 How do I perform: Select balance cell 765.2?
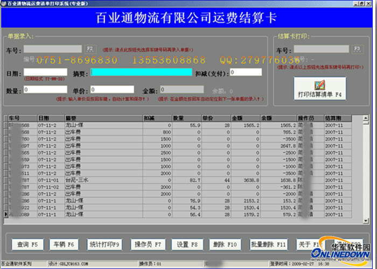[279, 132]
